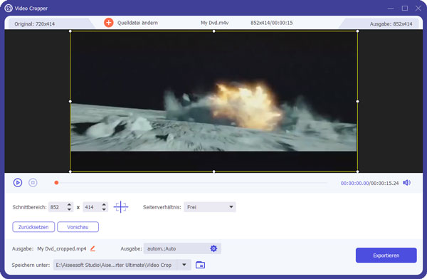Image resolution: width=427 pixels, height=279 pixels.
Task: Browse for a save folder with the folder icon
Action: coord(200,265)
